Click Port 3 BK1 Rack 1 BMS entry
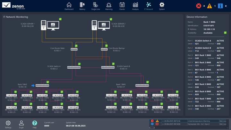 [206, 56]
